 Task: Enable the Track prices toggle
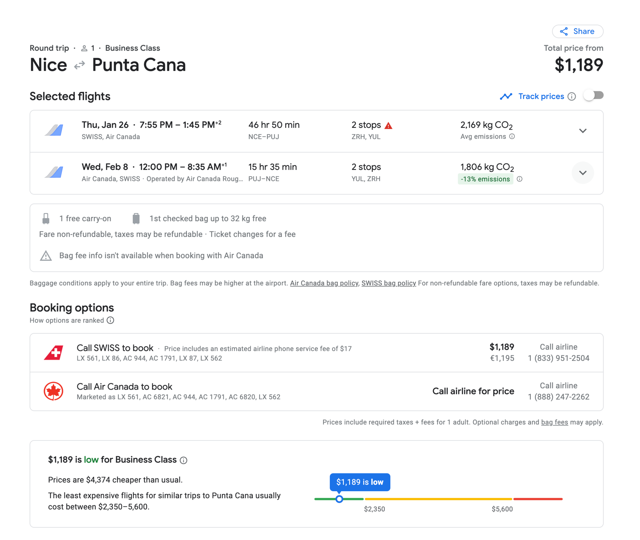pos(593,96)
